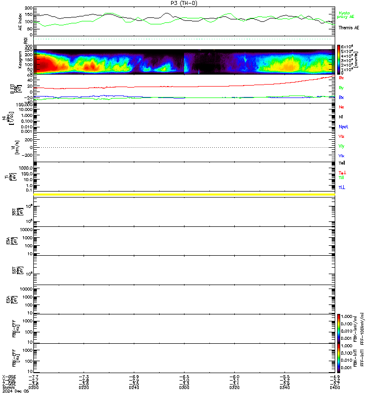The width and height of the screenshot is (373, 398).
Task: Click the FBK nT color bar
Action: click(x=339, y=358)
